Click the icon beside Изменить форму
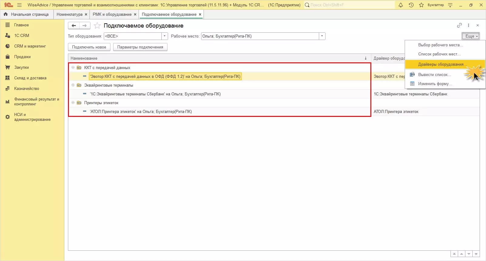 (412, 84)
